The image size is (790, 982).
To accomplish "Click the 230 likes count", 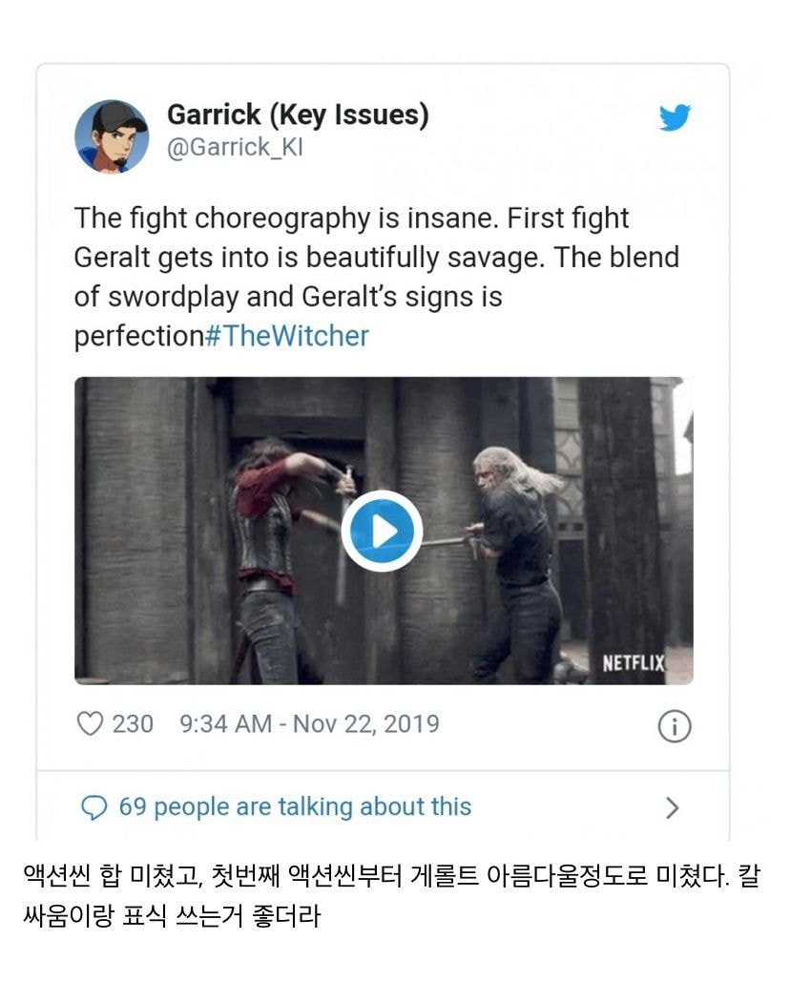I will (x=133, y=724).
